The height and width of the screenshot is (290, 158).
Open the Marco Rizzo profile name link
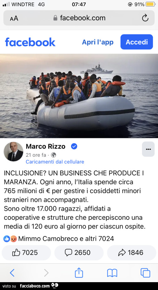click(x=46, y=146)
